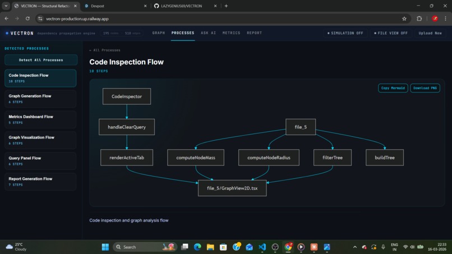Open the Chrome profile avatar
Screen dimensions: 452x254
point(435,19)
